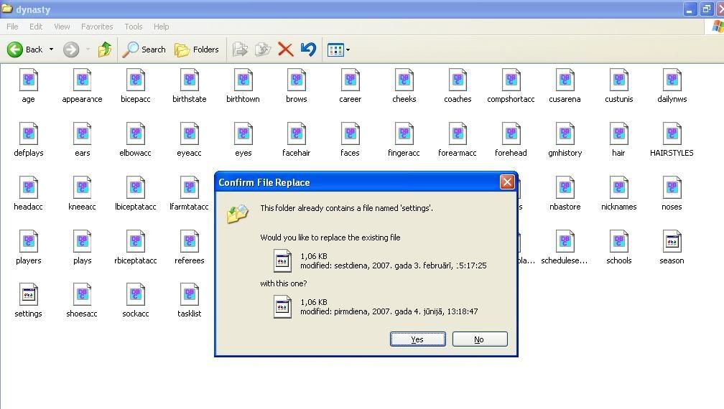Select the lbiceptatacc file icon
The height and width of the screenshot is (409, 724).
pyautogui.click(x=136, y=188)
